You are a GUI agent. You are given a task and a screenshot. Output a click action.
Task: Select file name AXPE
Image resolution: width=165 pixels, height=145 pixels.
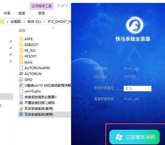coord(29,39)
